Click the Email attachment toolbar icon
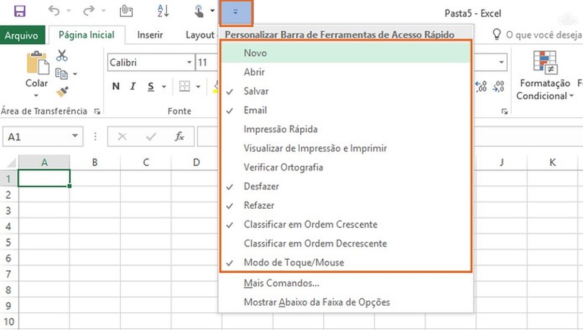This screenshot has height=330, width=583. 125,11
